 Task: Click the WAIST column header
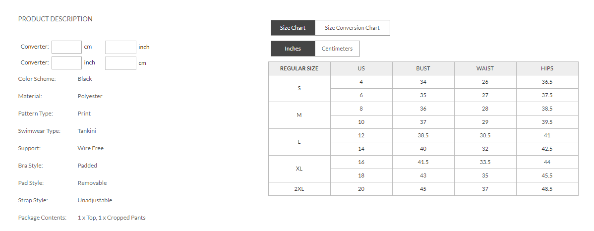(x=485, y=68)
